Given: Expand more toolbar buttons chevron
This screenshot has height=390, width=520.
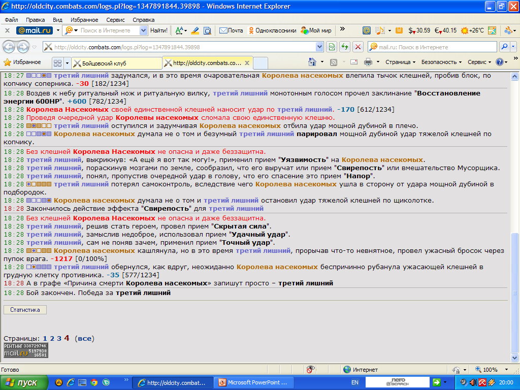Looking at the screenshot, I should (x=342, y=29).
